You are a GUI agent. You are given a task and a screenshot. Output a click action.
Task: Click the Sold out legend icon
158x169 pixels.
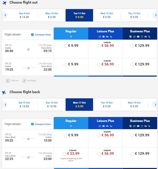[8, 81]
